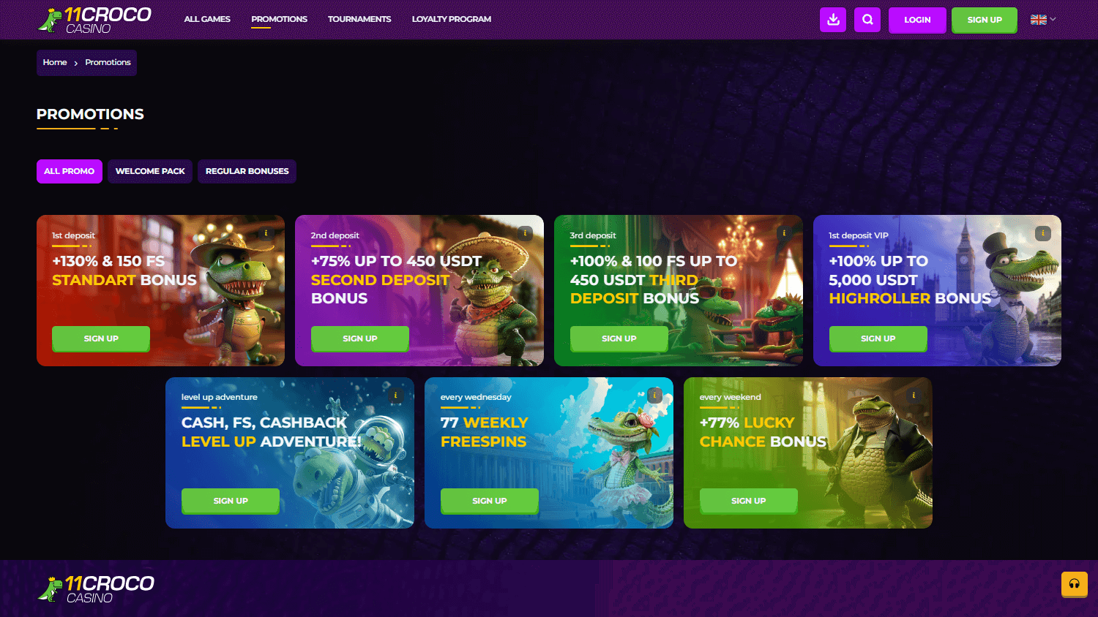1098x617 pixels.
Task: Open info on the Standart Bonus card
Action: 266,234
